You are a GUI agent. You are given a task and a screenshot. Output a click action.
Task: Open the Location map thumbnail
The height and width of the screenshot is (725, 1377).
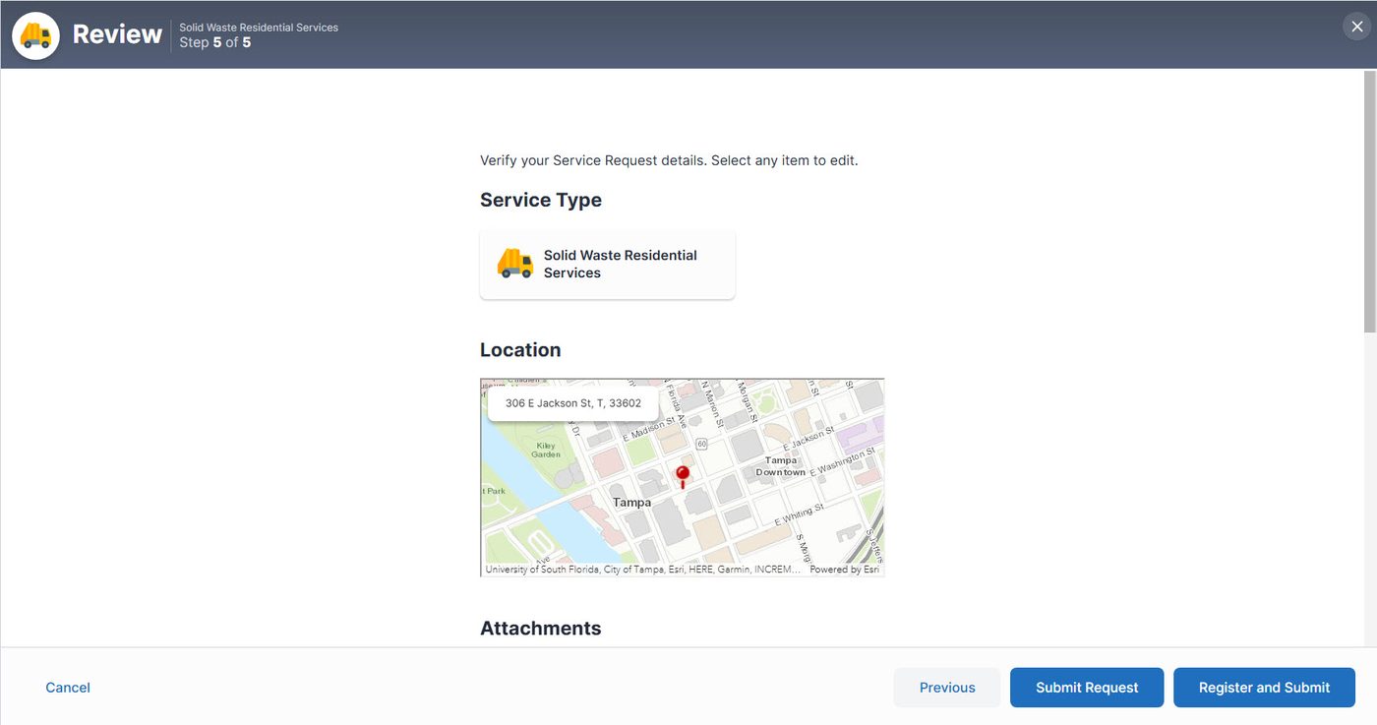(683, 477)
